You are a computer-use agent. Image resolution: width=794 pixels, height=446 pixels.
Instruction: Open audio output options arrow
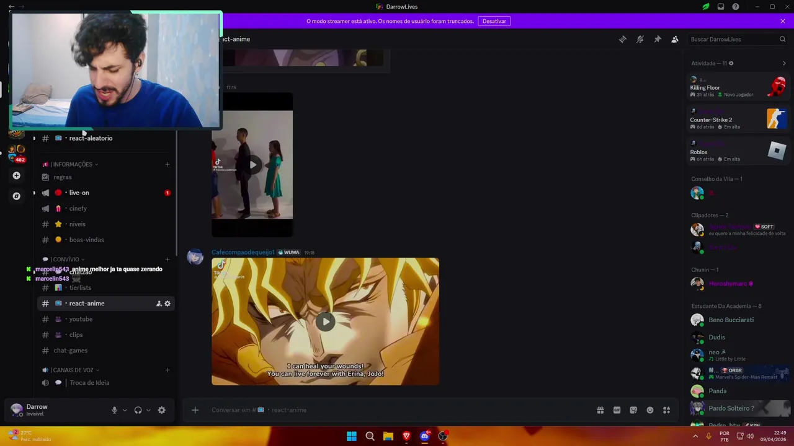[148, 410]
